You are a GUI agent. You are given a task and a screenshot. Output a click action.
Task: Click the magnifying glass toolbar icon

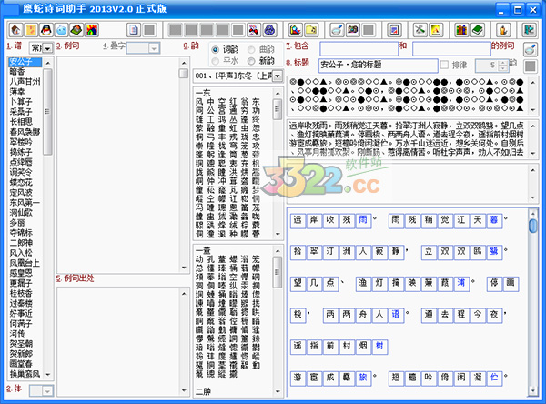[x=337, y=30]
